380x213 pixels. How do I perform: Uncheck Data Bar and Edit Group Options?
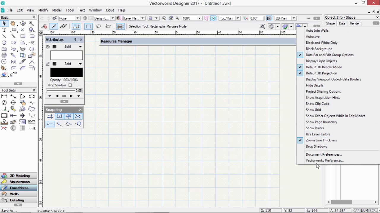tap(330, 55)
